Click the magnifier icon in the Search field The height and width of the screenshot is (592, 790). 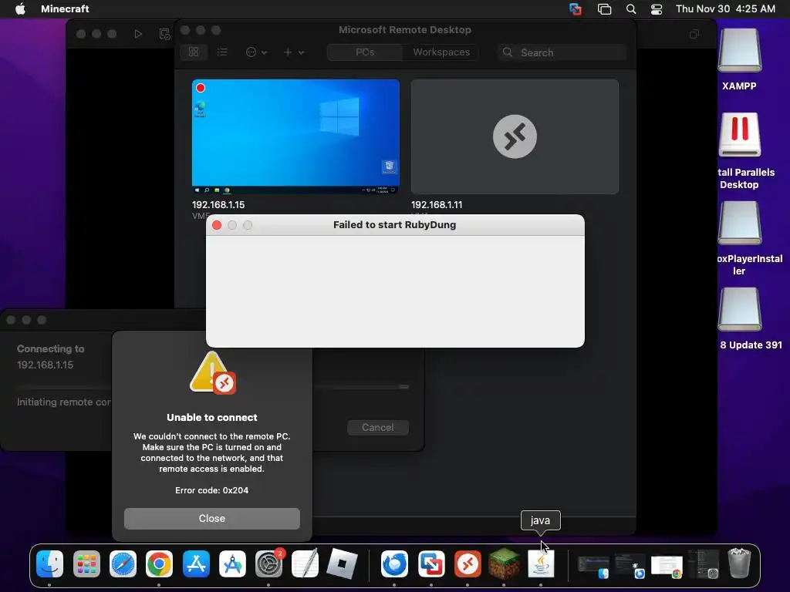[508, 52]
